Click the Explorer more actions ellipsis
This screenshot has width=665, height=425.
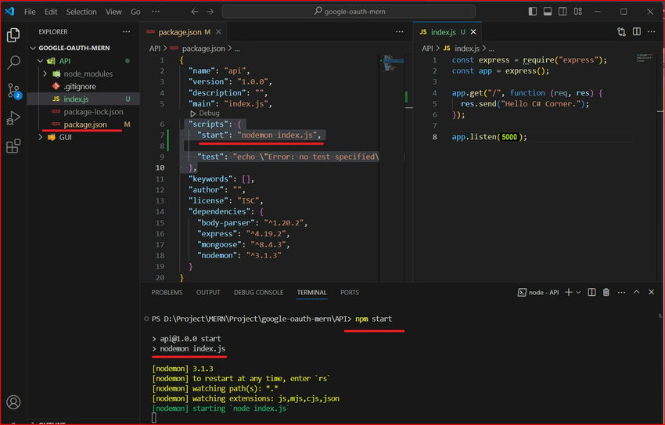click(127, 32)
